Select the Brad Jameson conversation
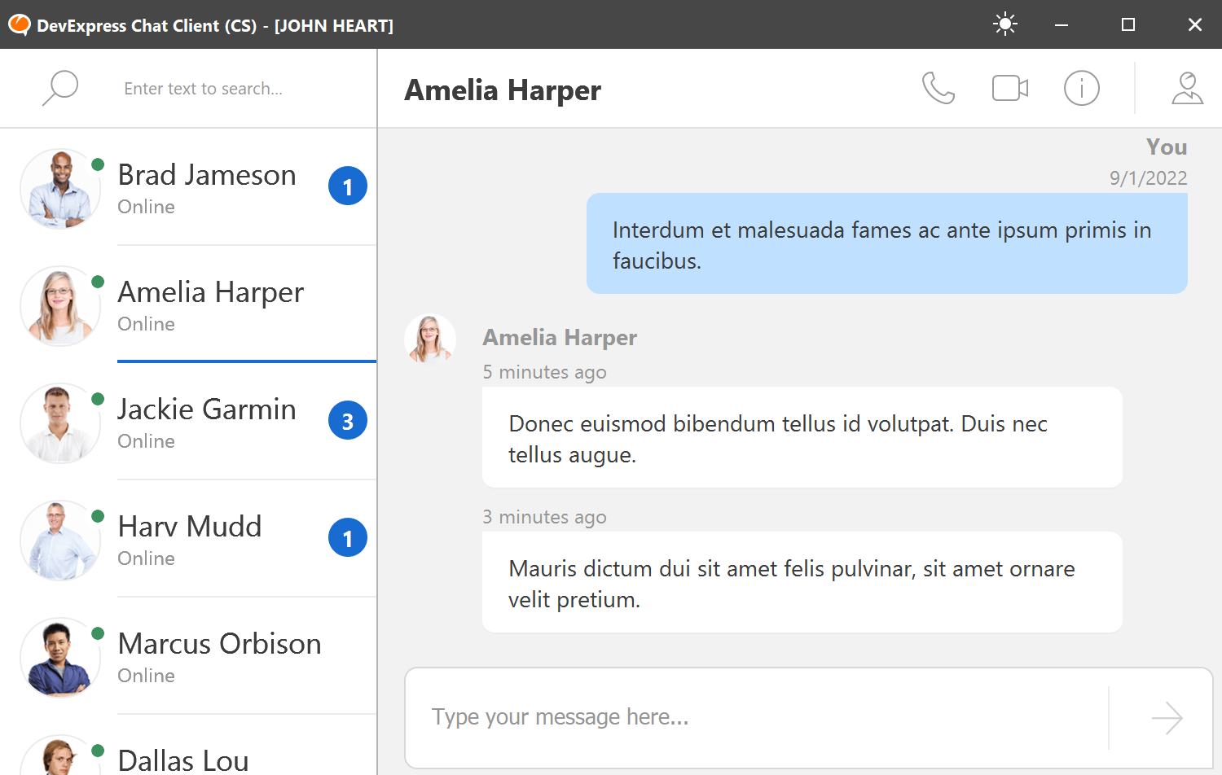 pyautogui.click(x=207, y=187)
